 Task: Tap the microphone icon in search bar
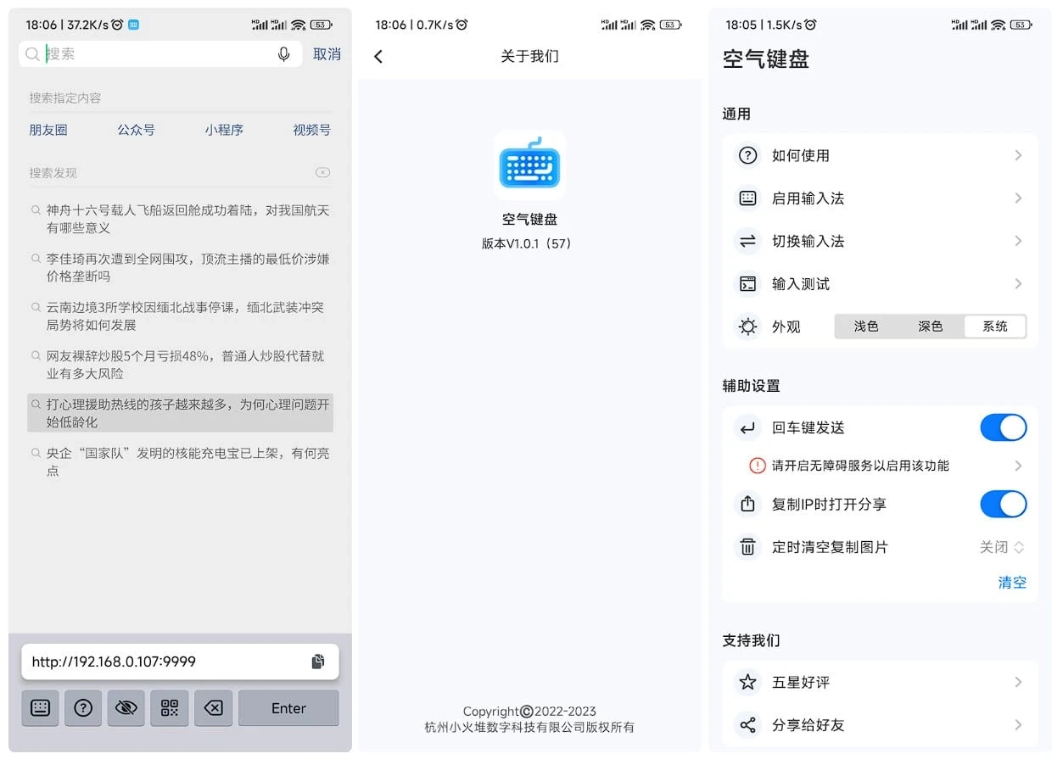point(284,54)
